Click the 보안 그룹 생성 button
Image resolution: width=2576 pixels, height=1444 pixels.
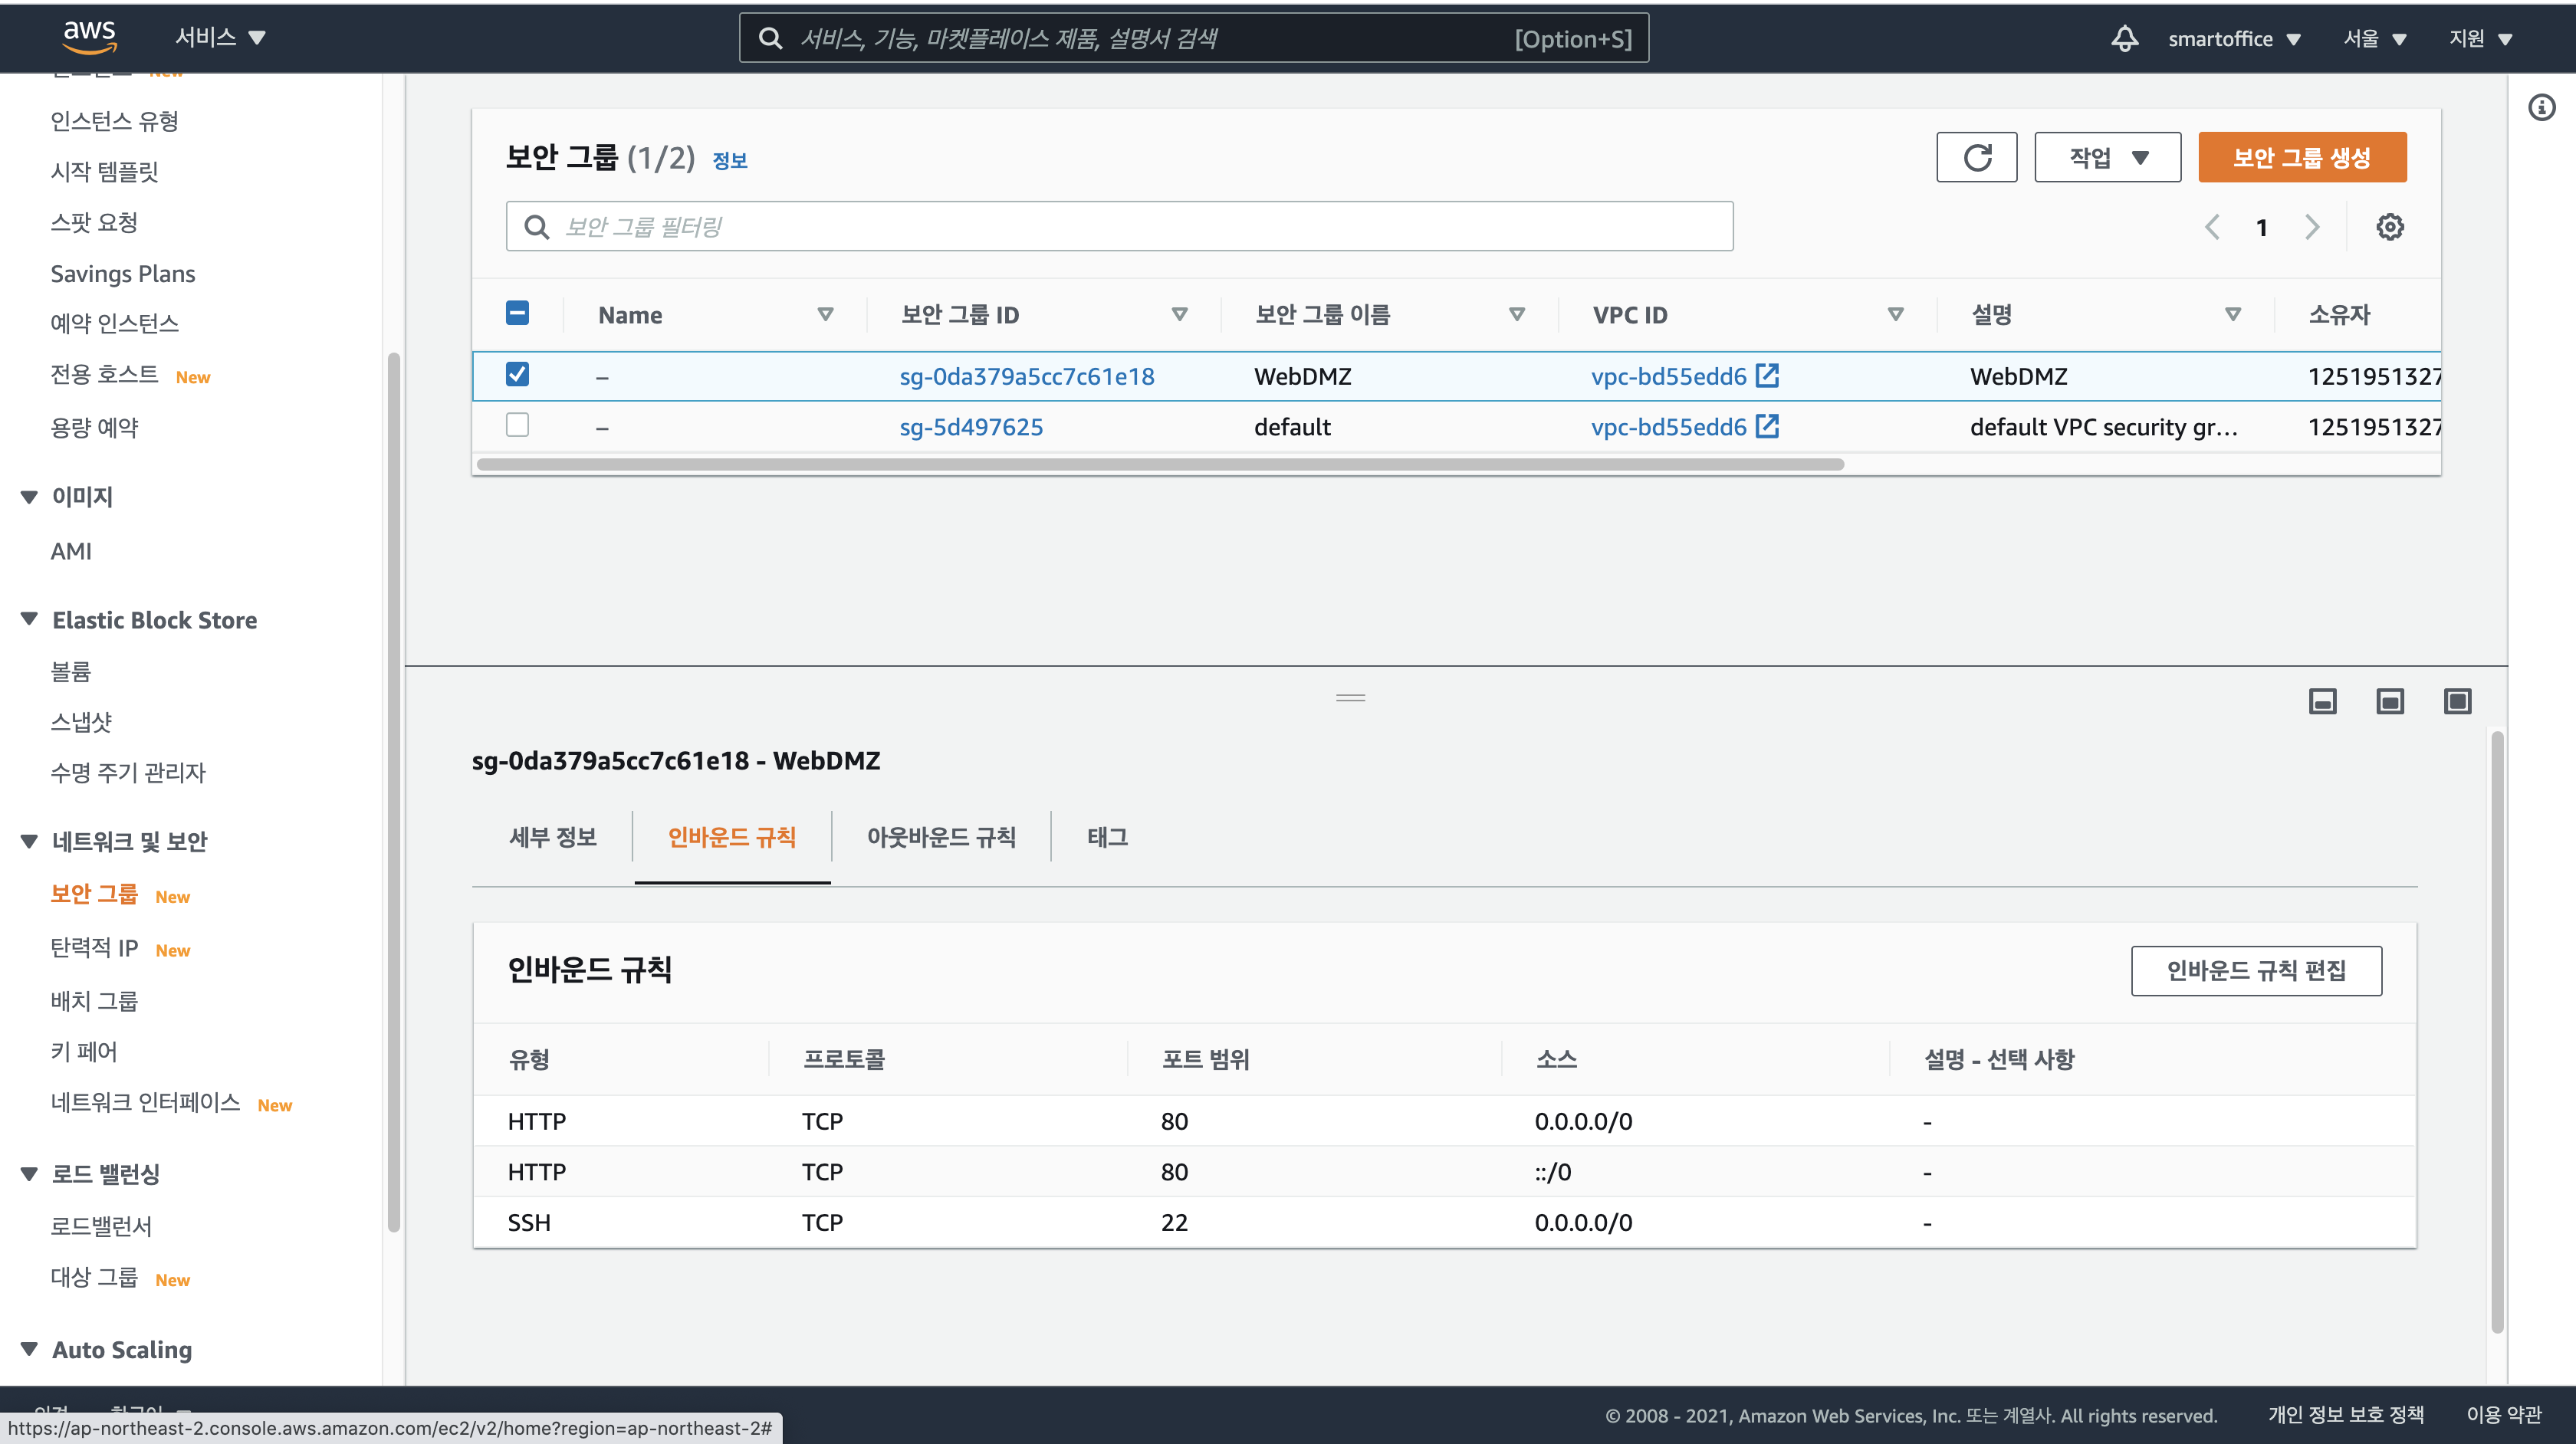coord(2301,157)
